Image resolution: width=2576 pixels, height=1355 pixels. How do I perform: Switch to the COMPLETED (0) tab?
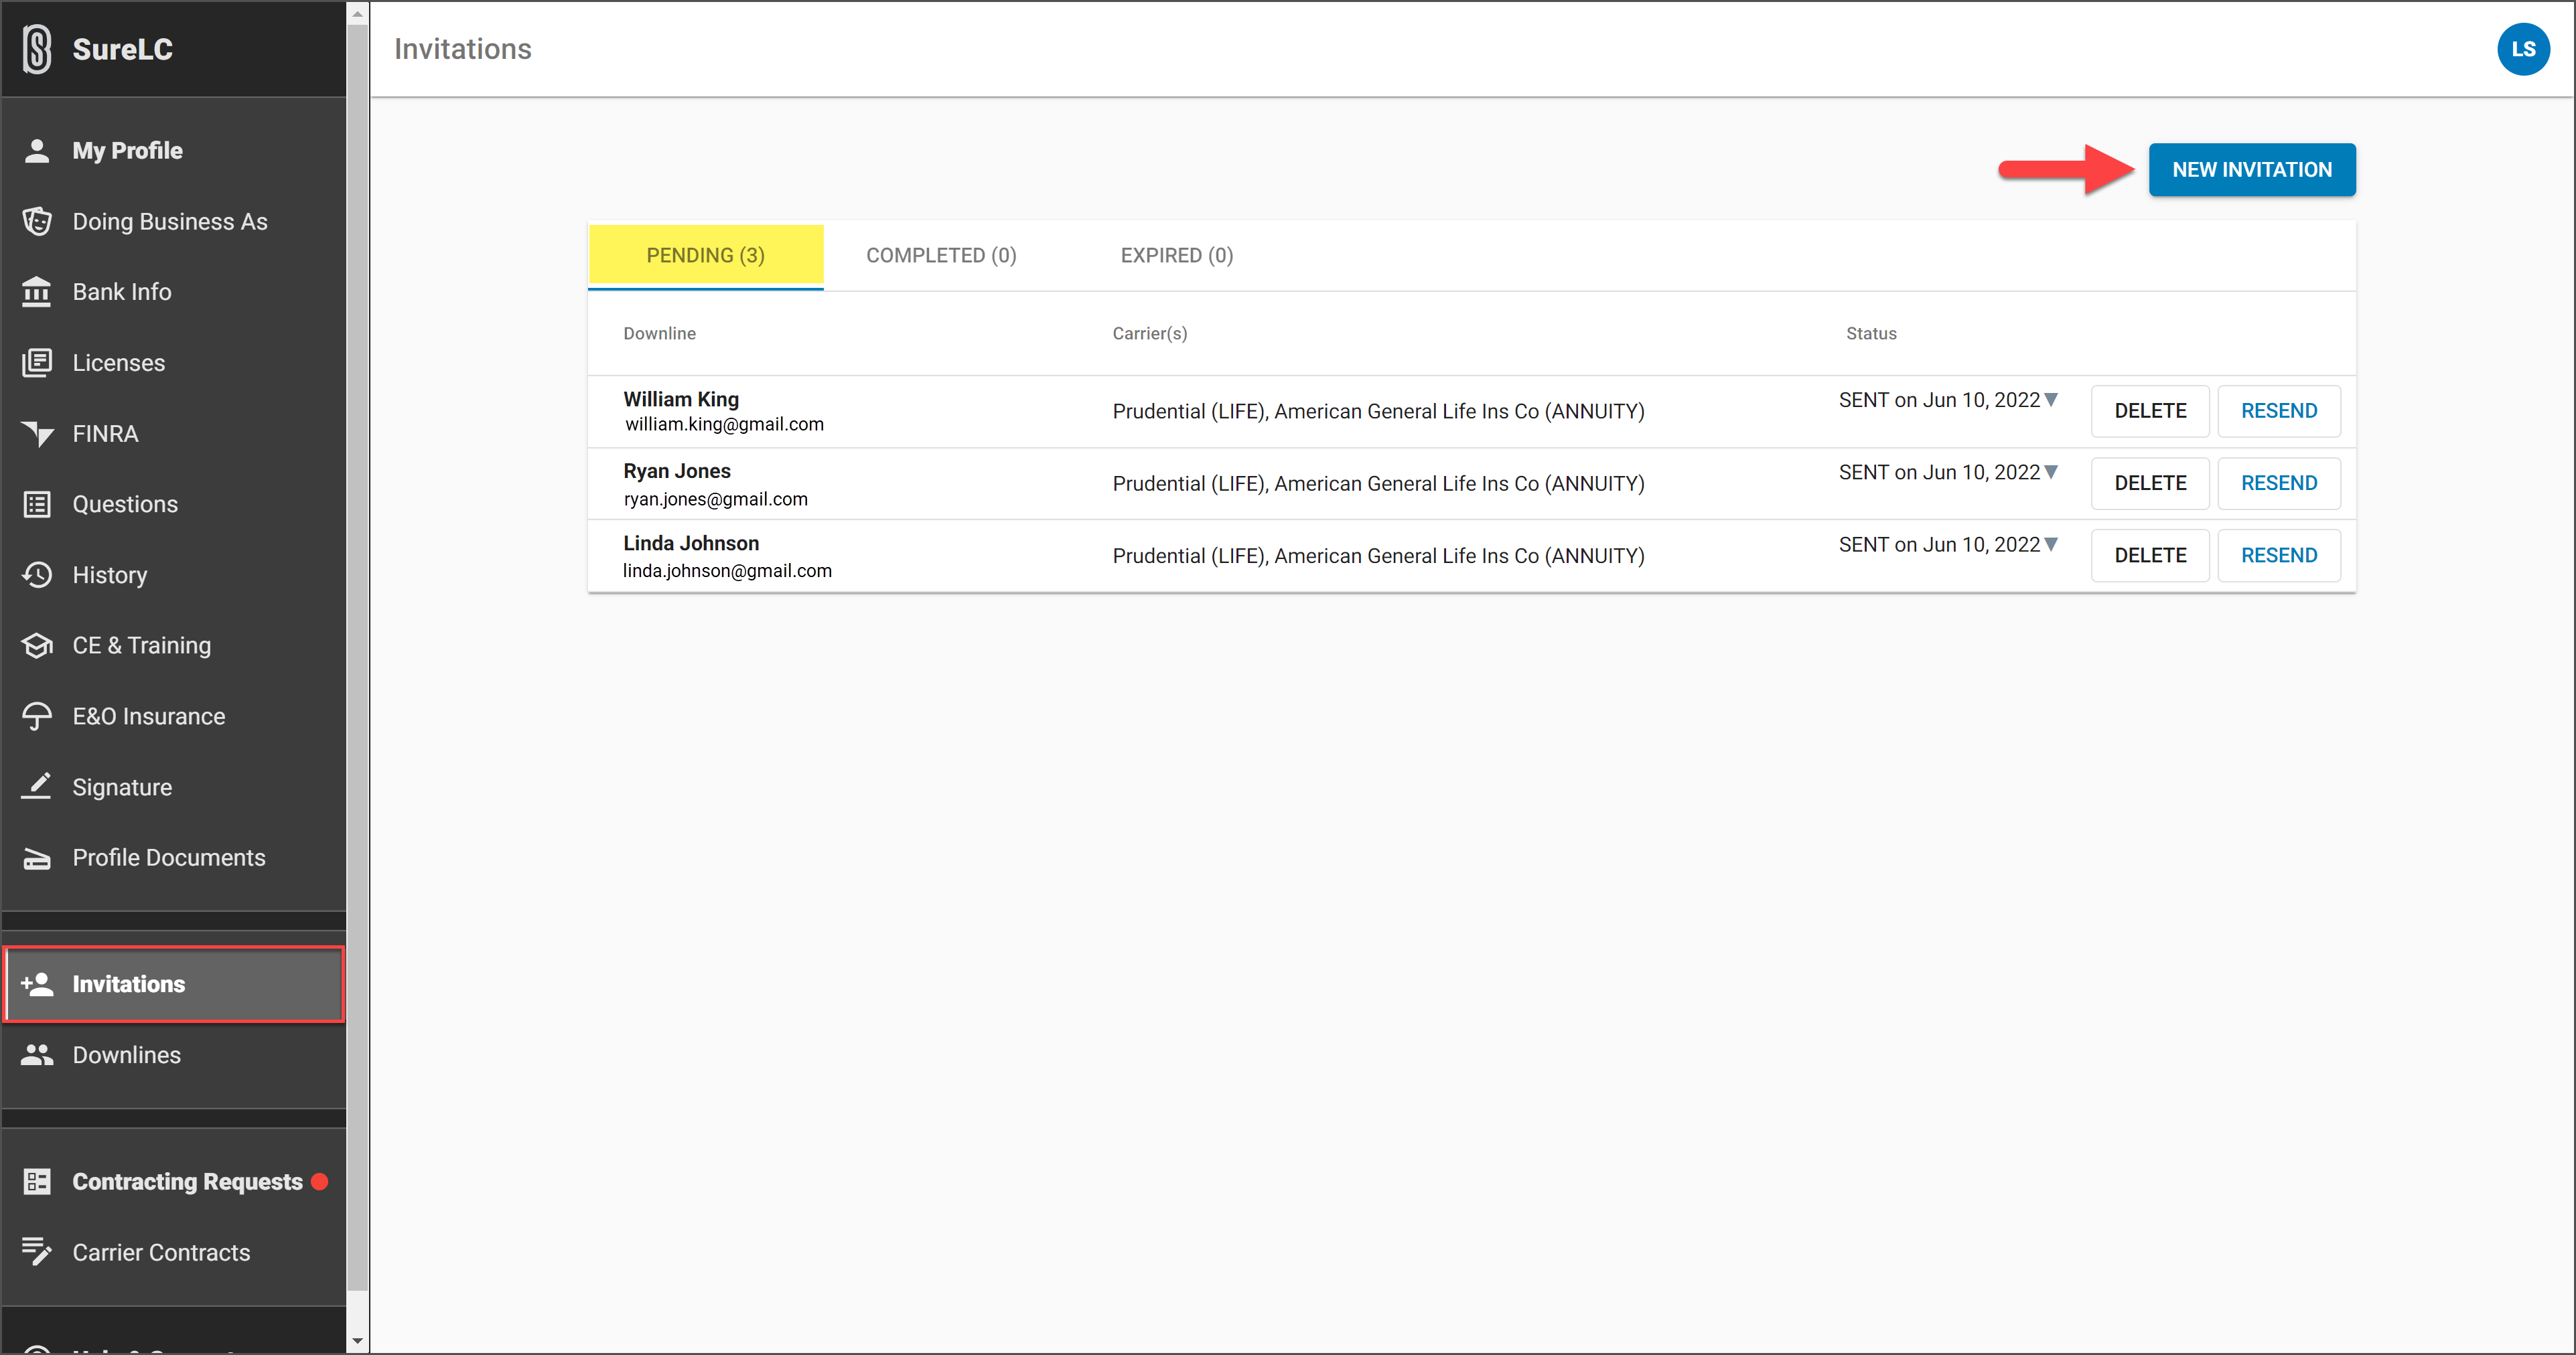[x=941, y=256]
